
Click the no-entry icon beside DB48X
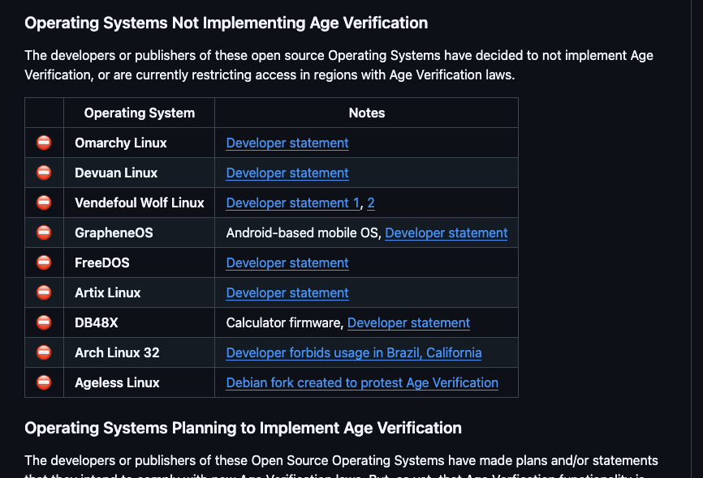44,322
